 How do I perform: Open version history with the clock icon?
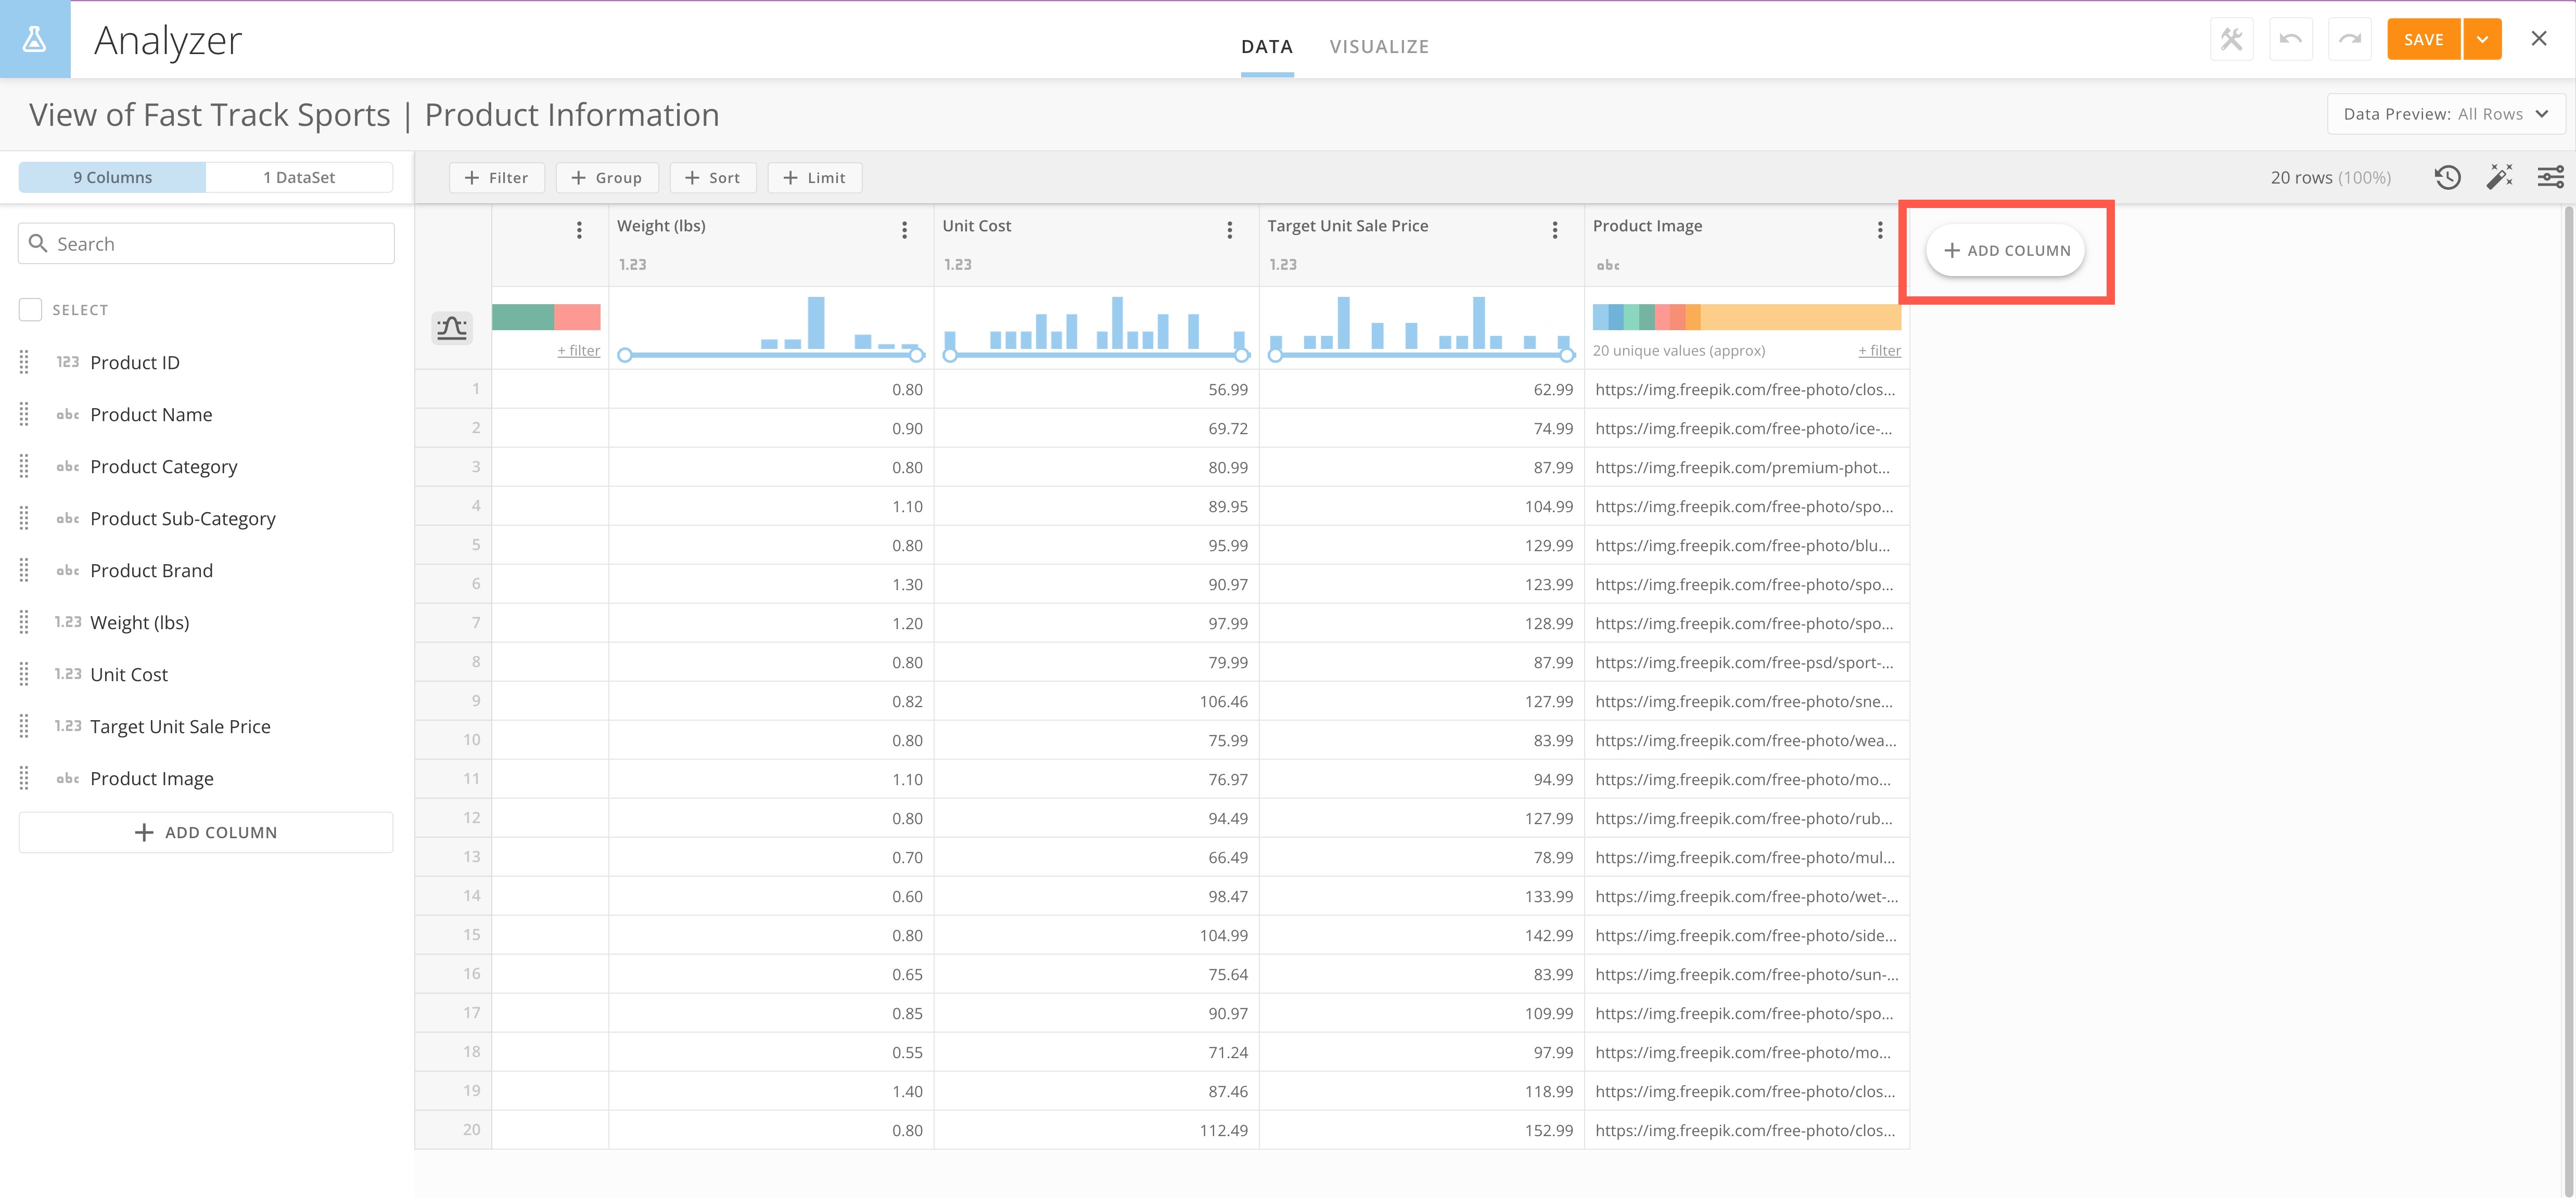(x=2447, y=177)
